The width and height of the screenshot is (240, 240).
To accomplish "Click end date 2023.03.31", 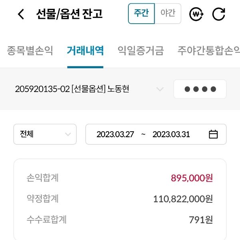I will click(x=171, y=134).
